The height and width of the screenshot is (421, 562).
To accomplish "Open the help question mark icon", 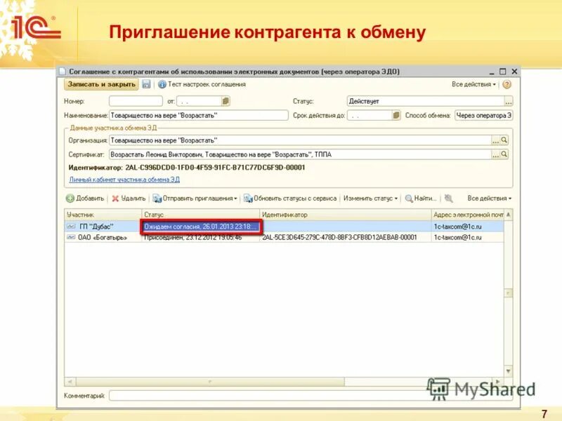I will click(x=507, y=85).
